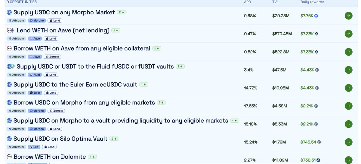Click the 2 rewards badge next to Silo Optima Vault
Viewport: 361px width, 164px height.
click(114, 139)
